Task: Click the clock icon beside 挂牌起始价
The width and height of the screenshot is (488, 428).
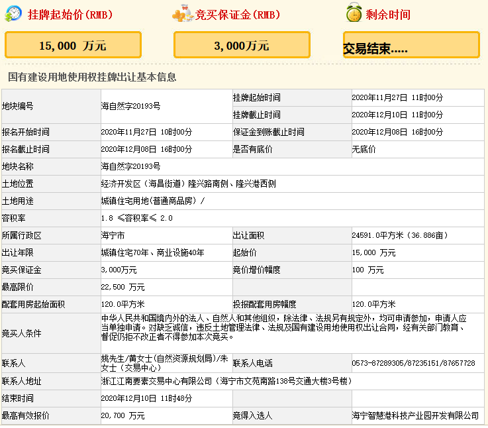Action: 13,14
